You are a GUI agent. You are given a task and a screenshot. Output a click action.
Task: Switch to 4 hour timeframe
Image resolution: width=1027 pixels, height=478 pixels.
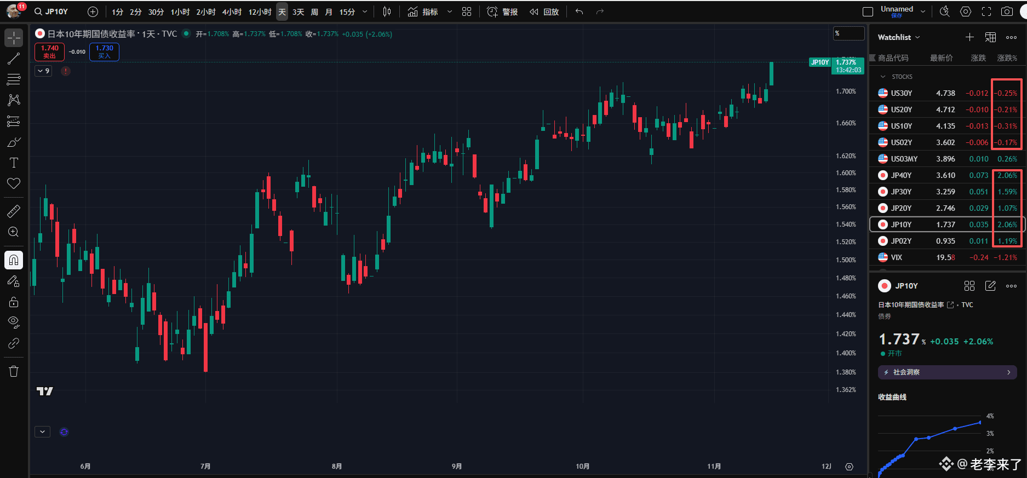coord(232,11)
